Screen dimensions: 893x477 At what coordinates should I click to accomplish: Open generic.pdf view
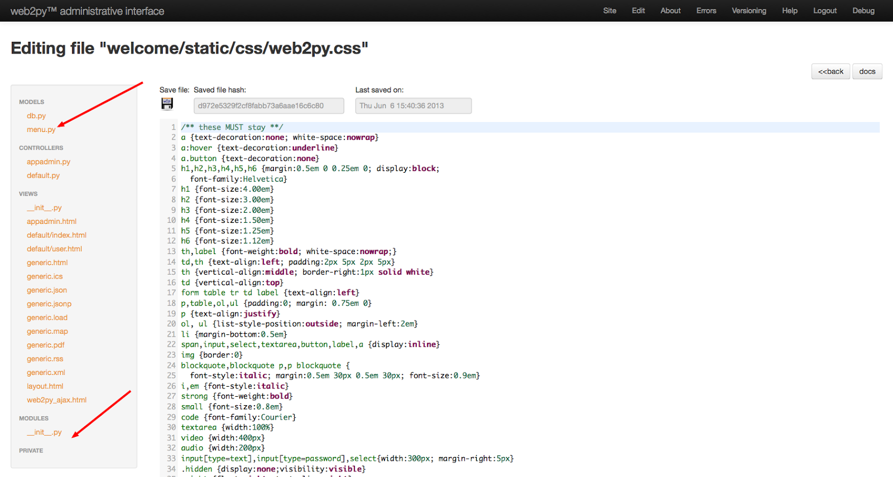(46, 345)
